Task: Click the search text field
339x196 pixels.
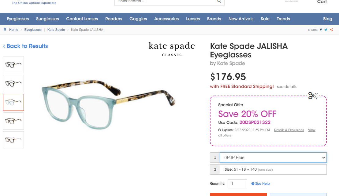Action: pyautogui.click(x=165, y=2)
